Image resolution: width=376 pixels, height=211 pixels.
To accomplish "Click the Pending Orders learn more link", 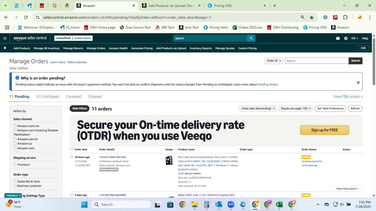I will 268,84.
